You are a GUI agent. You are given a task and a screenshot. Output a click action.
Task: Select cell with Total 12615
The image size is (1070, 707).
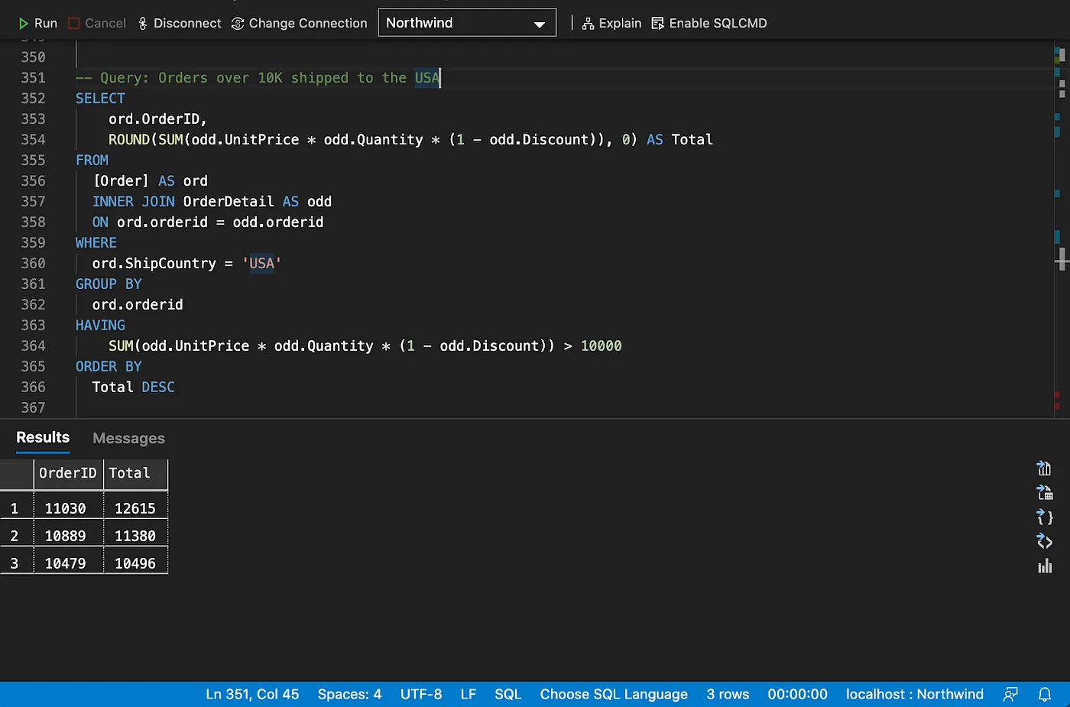coord(135,508)
